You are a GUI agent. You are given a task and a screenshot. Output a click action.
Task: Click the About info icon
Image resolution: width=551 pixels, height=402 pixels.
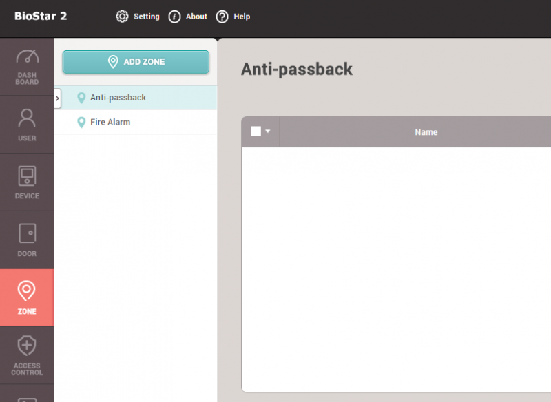(175, 17)
